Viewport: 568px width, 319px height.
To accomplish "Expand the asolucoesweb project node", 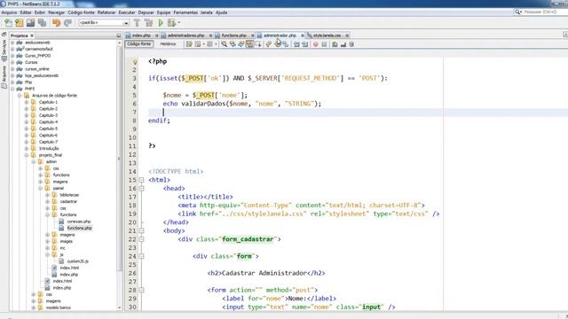I will (x=12, y=43).
